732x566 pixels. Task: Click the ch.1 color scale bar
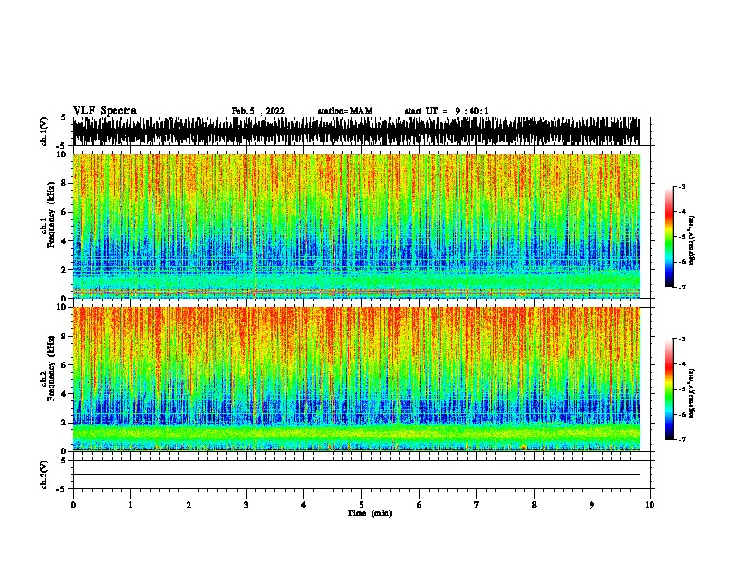(x=668, y=237)
